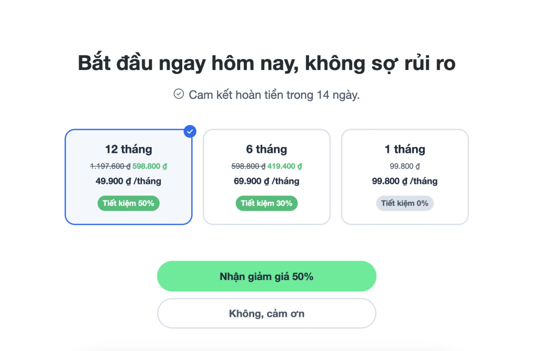Choose the 6 tháng plan title
The image size is (538, 351).
tap(266, 149)
